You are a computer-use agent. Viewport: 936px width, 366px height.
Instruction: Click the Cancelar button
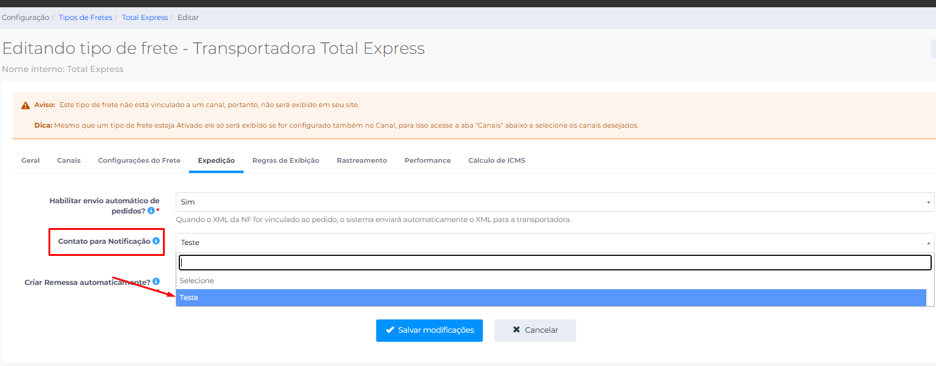(x=535, y=330)
